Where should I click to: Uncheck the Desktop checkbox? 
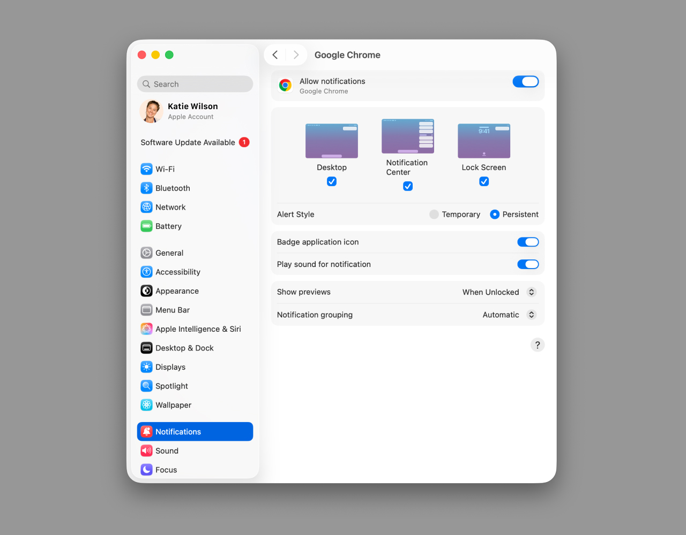(x=332, y=182)
